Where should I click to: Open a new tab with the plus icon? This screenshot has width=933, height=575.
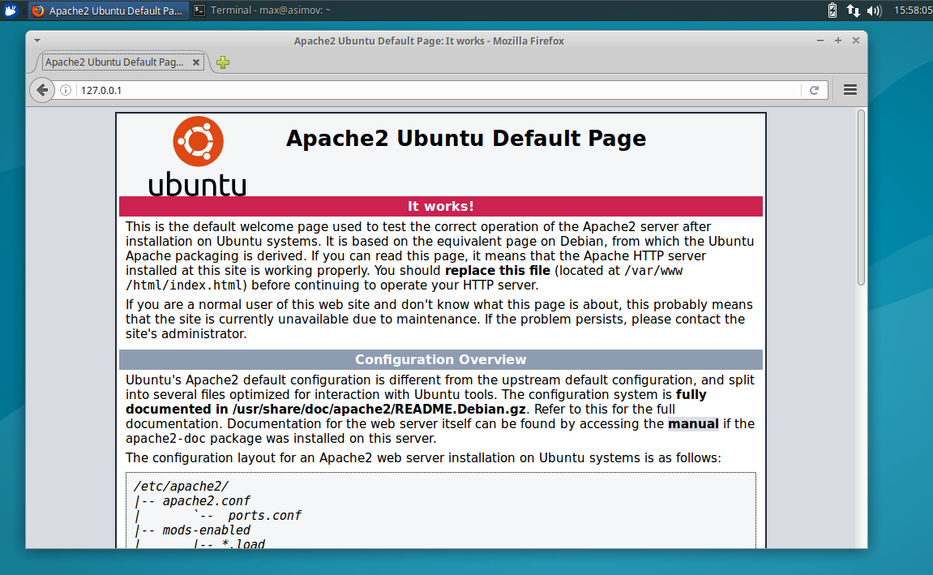pos(223,62)
